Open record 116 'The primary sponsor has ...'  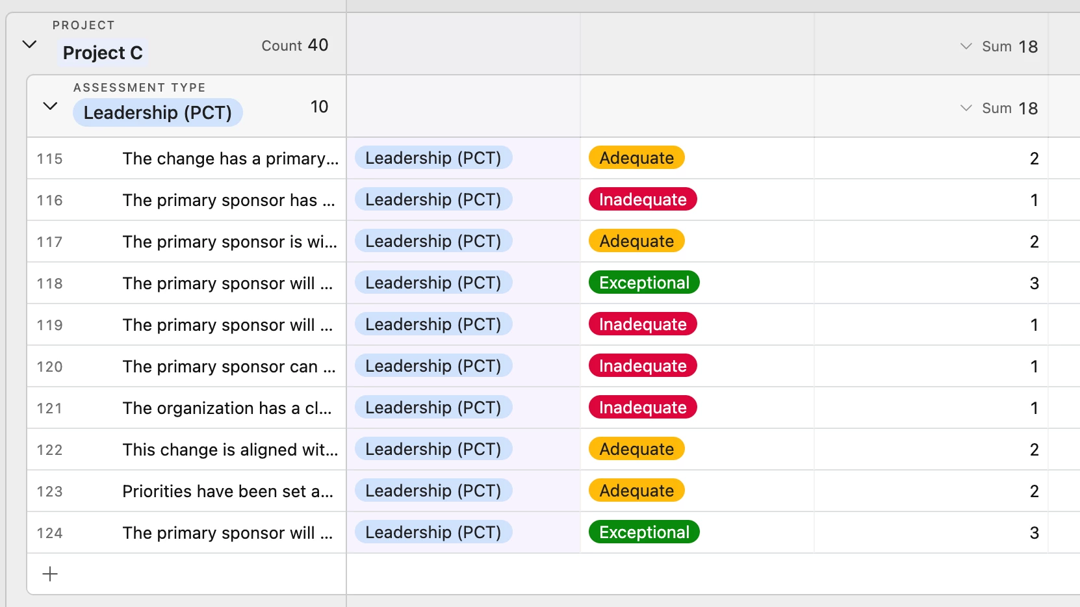(x=229, y=200)
